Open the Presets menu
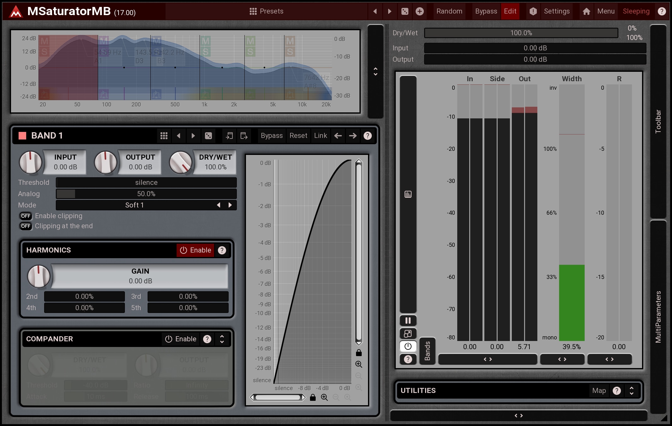This screenshot has height=426, width=672. click(x=266, y=11)
